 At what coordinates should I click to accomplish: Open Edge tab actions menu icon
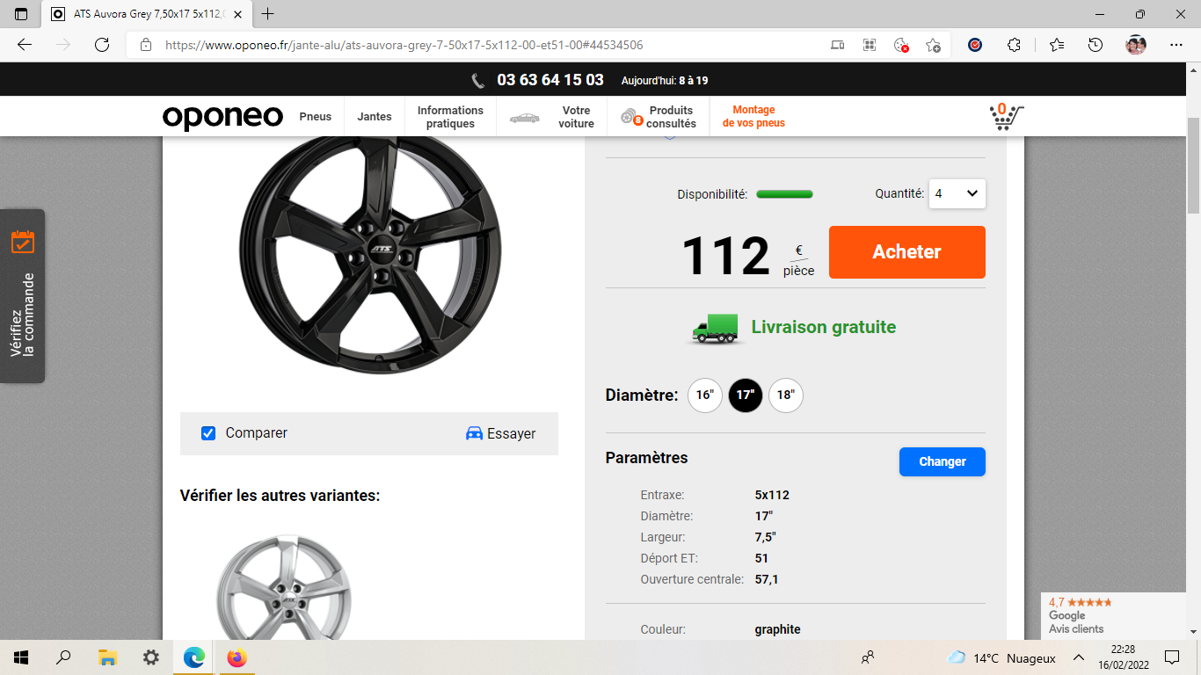(21, 14)
